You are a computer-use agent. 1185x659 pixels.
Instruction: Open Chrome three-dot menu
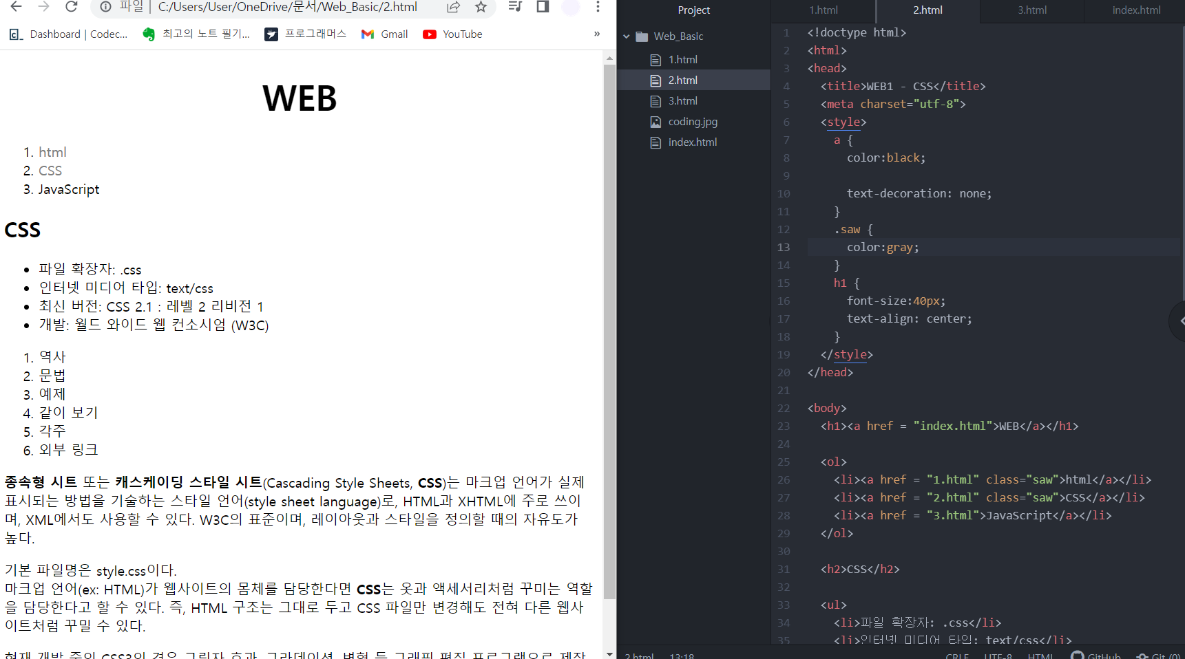[x=598, y=7]
